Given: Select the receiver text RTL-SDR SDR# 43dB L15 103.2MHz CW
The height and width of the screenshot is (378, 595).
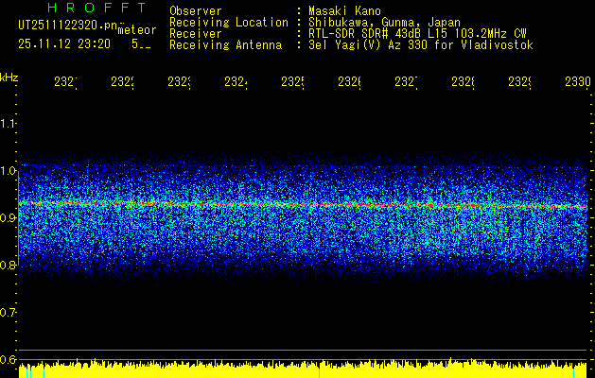Looking at the screenshot, I should coord(417,34).
